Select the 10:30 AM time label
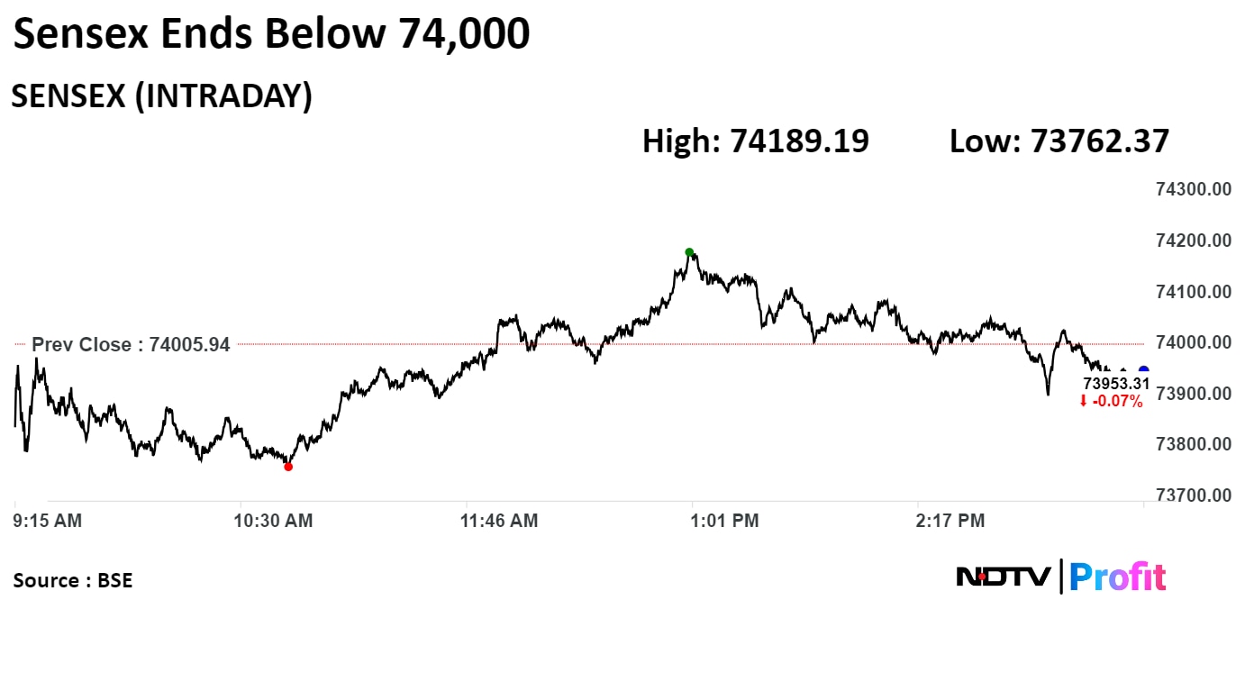The image size is (1245, 700). pos(272,521)
